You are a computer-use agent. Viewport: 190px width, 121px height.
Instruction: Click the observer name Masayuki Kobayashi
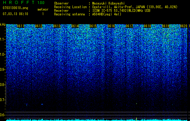tap(108, 3)
